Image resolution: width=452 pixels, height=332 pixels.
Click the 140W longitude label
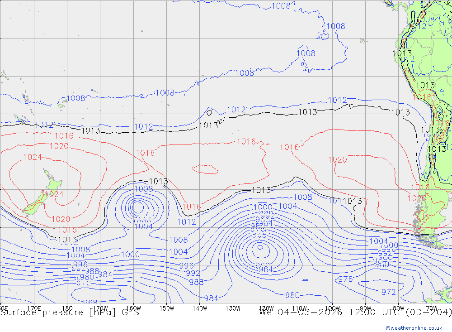tap(200, 308)
